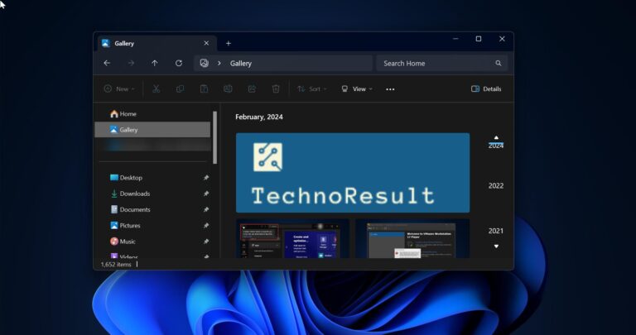Select Gallery in the navigation pane
This screenshot has height=335, width=636.
coord(152,130)
